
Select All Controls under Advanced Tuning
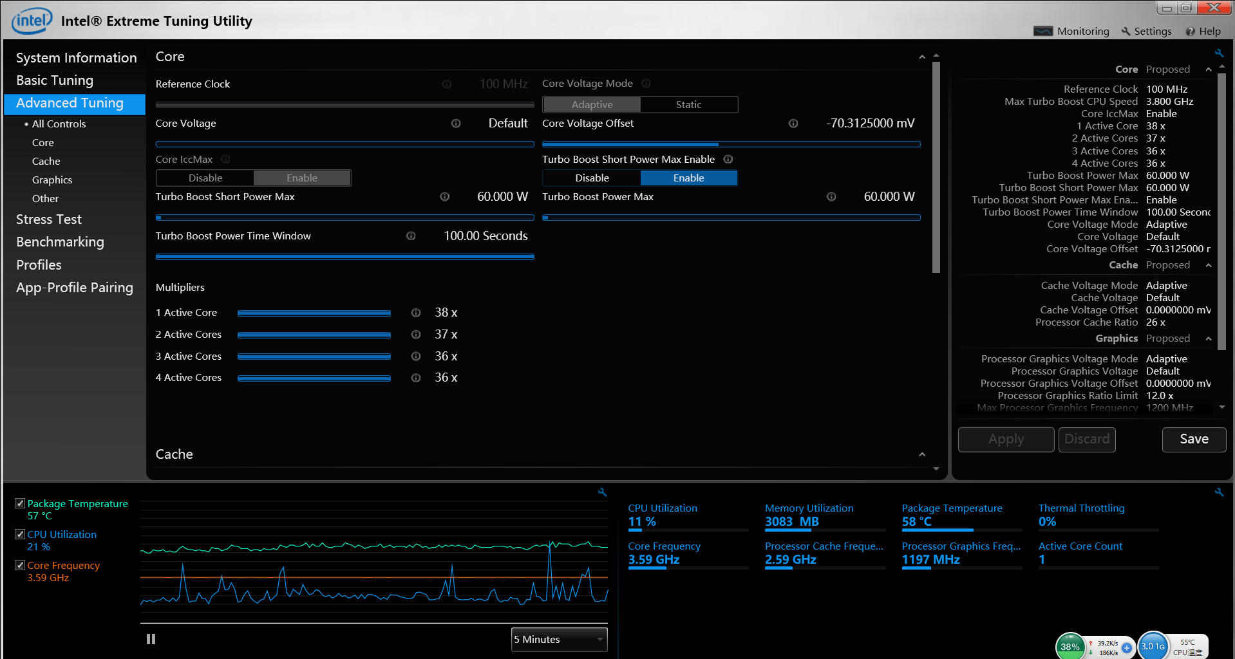tap(59, 124)
